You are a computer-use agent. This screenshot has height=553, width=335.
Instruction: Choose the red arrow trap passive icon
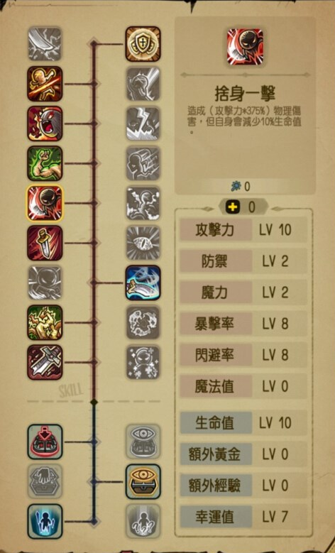point(45,442)
